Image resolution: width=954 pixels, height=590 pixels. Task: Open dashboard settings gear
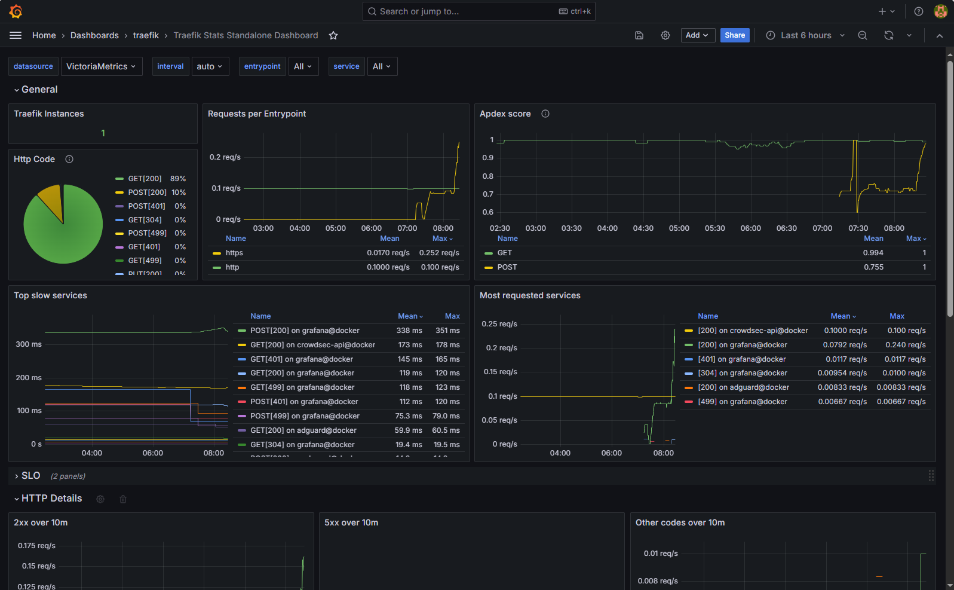coord(665,35)
